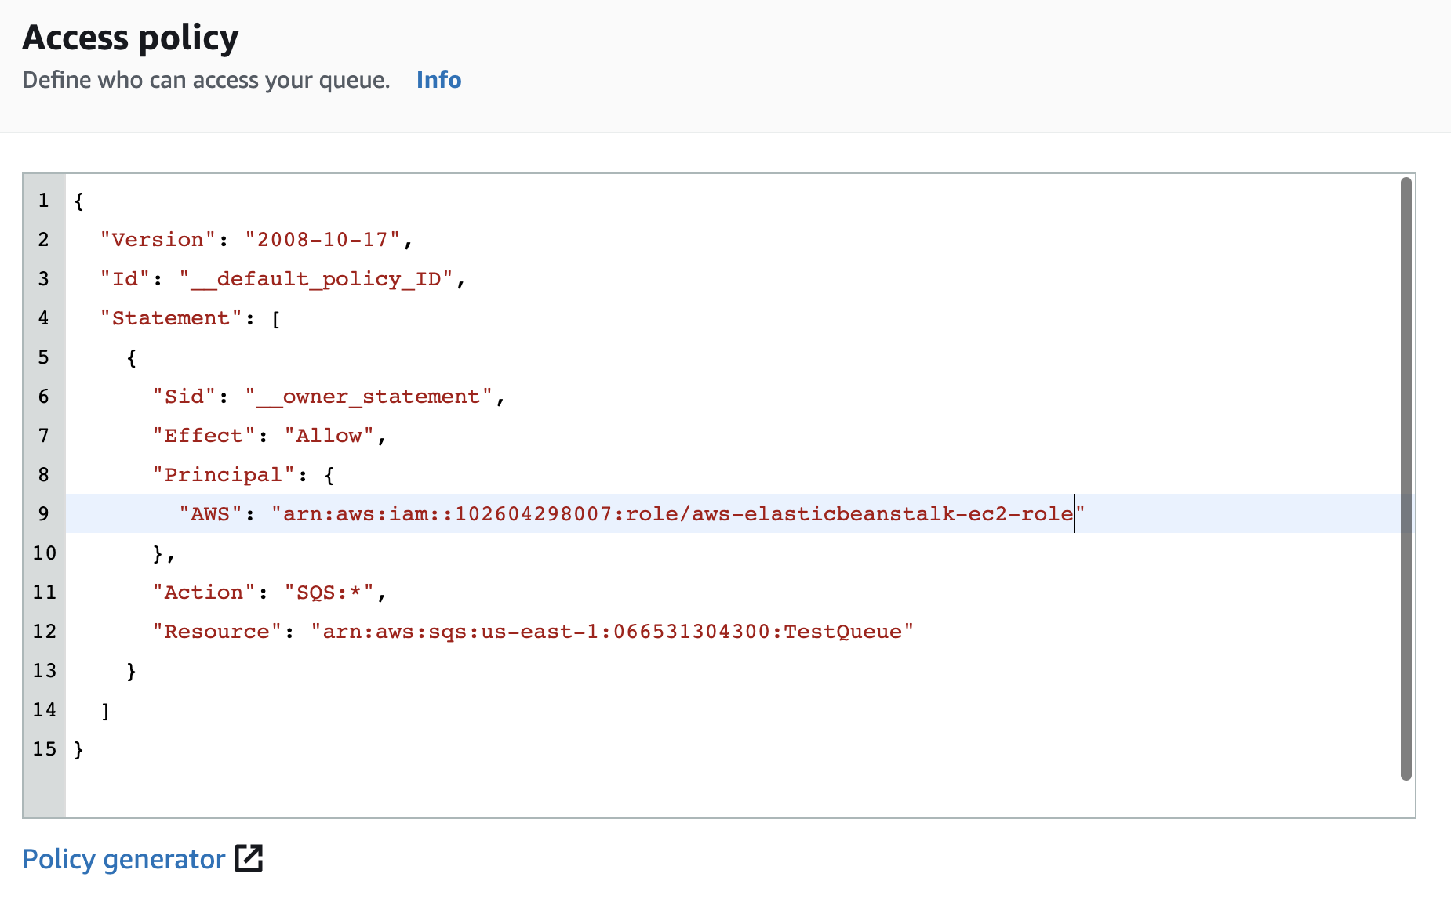
Task: Click line number 9 in the gutter
Action: click(x=44, y=514)
